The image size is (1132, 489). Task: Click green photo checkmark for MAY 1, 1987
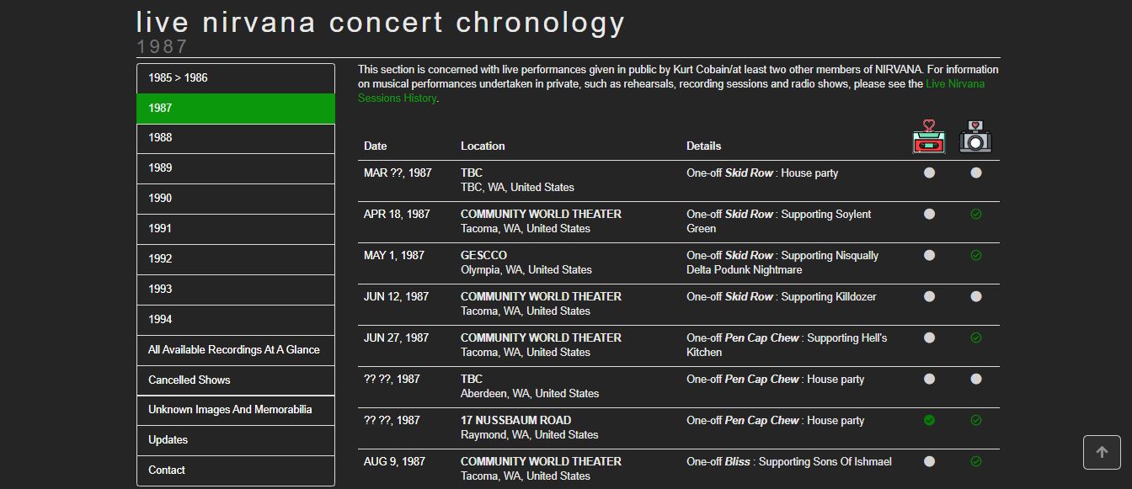(x=975, y=255)
